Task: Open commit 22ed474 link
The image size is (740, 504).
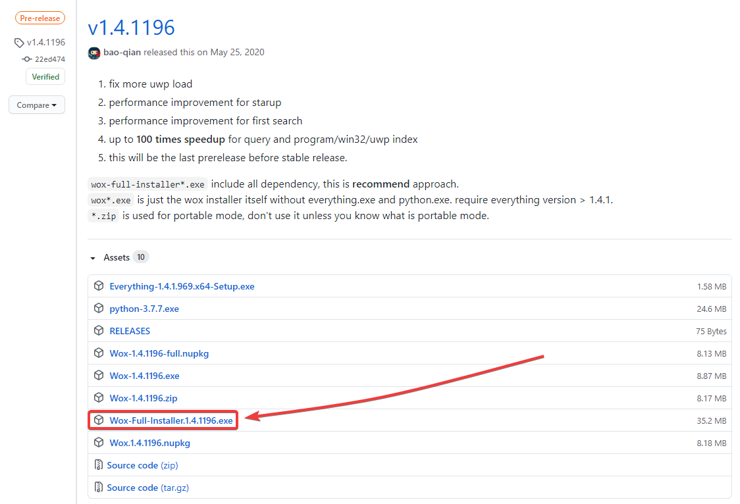Action: (49, 59)
